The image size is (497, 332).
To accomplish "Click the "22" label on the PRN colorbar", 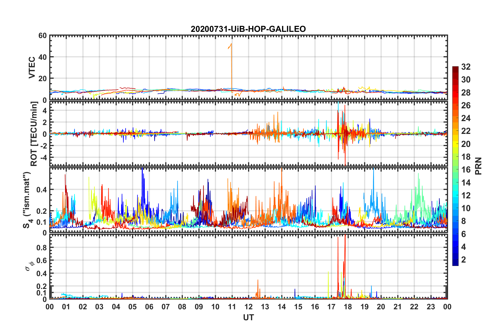I will (x=466, y=131).
